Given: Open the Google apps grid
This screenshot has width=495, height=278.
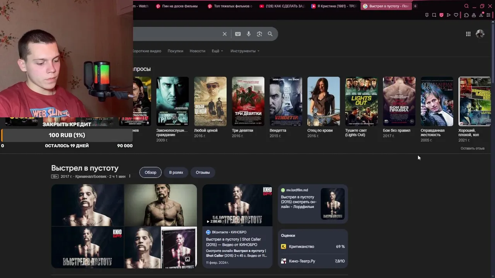Looking at the screenshot, I should (468, 34).
